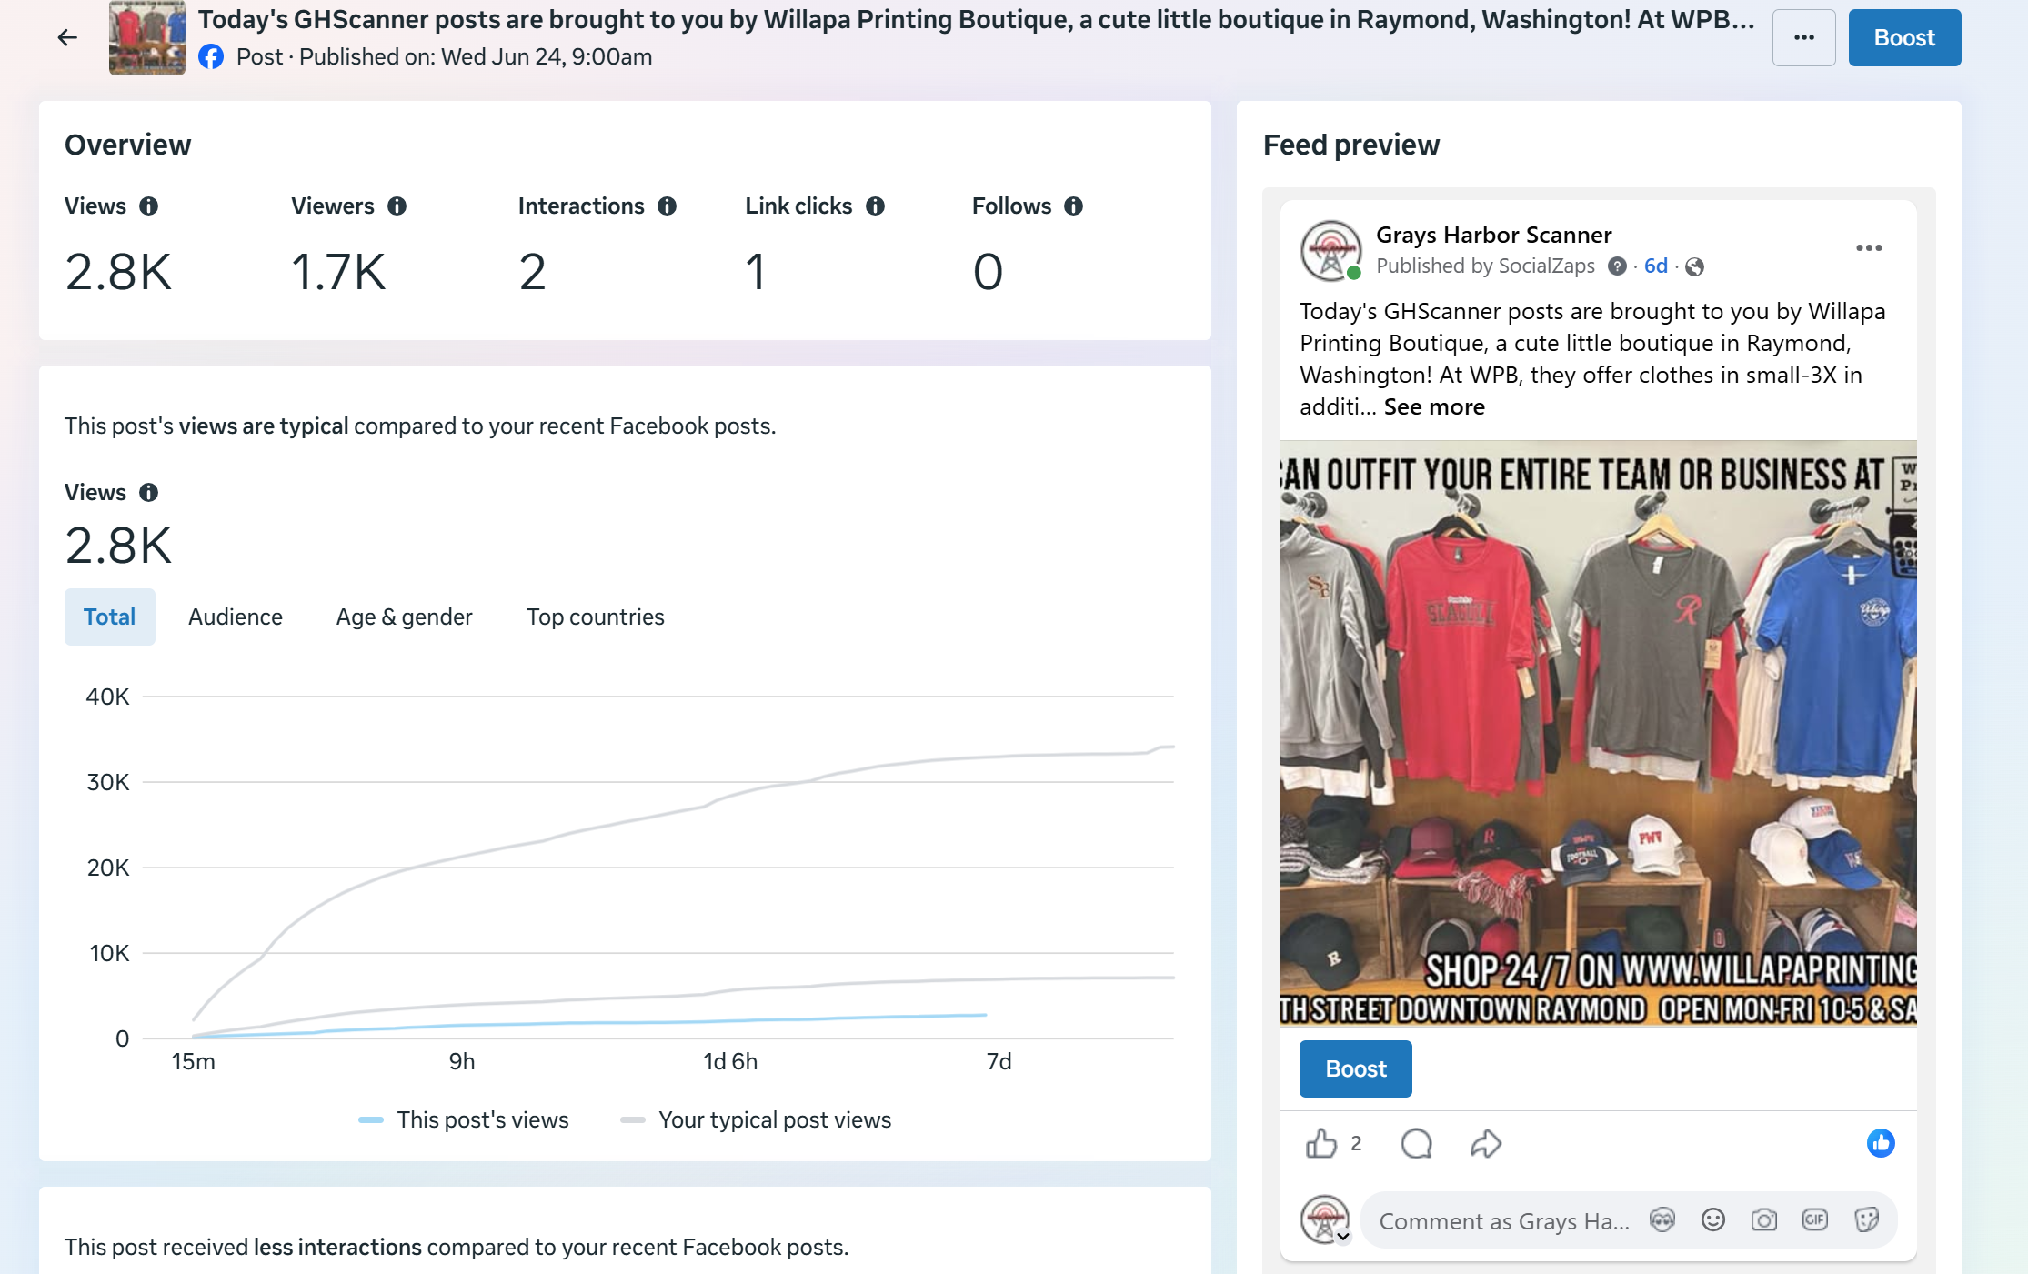Show info about Interactions metric
The image size is (2028, 1274).
(668, 206)
